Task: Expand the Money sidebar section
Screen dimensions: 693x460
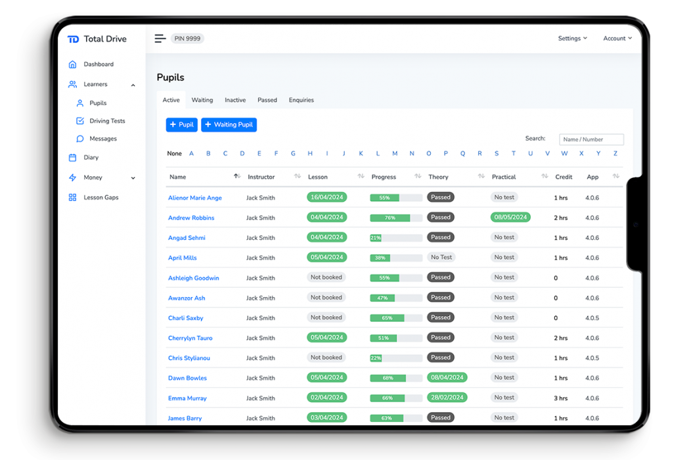Action: pos(133,177)
